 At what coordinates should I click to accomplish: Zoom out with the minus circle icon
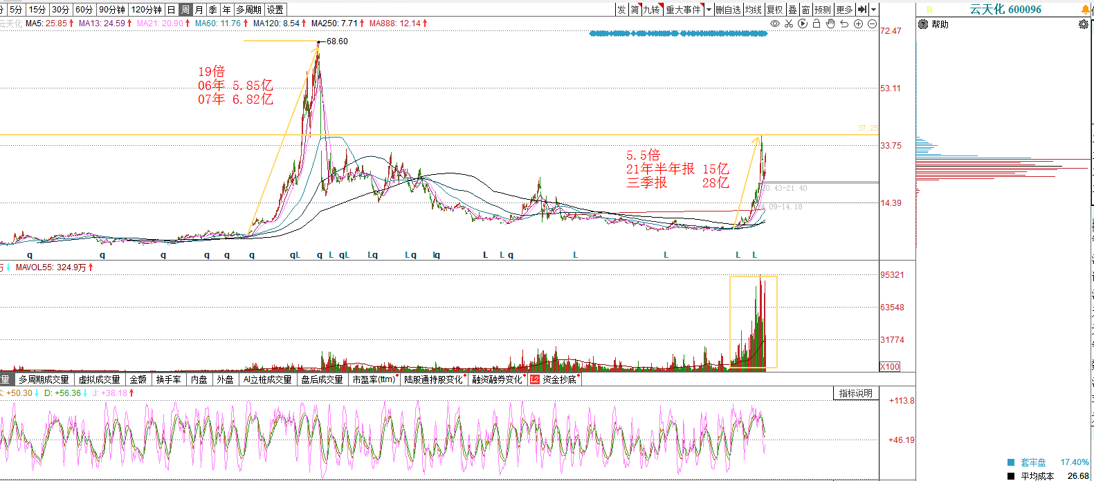tap(872, 23)
